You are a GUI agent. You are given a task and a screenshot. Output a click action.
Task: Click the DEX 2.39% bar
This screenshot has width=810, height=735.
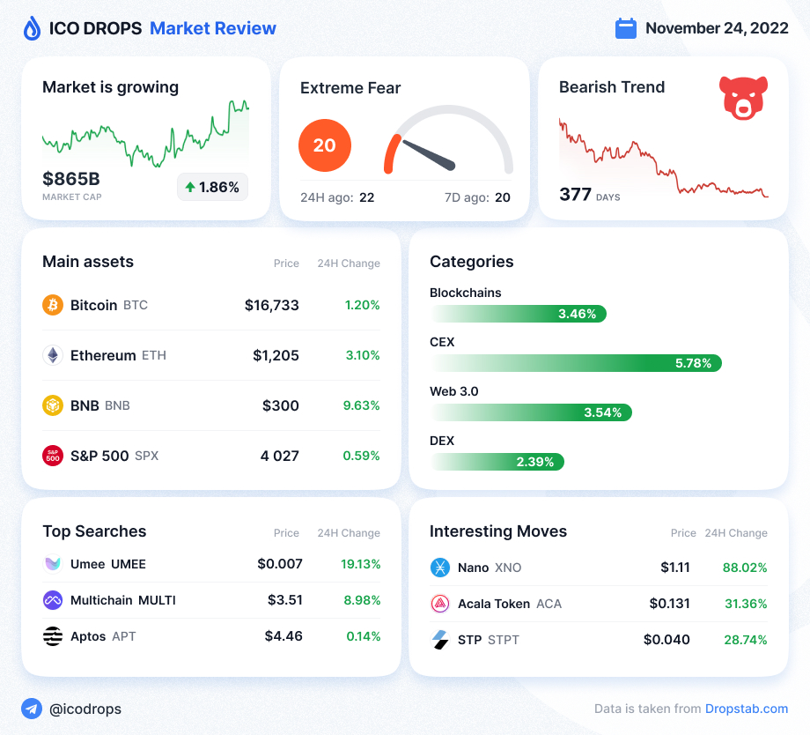[x=497, y=462]
